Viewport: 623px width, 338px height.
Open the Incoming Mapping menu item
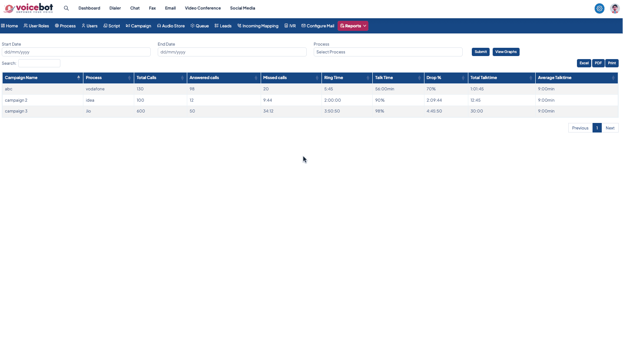pos(258,26)
